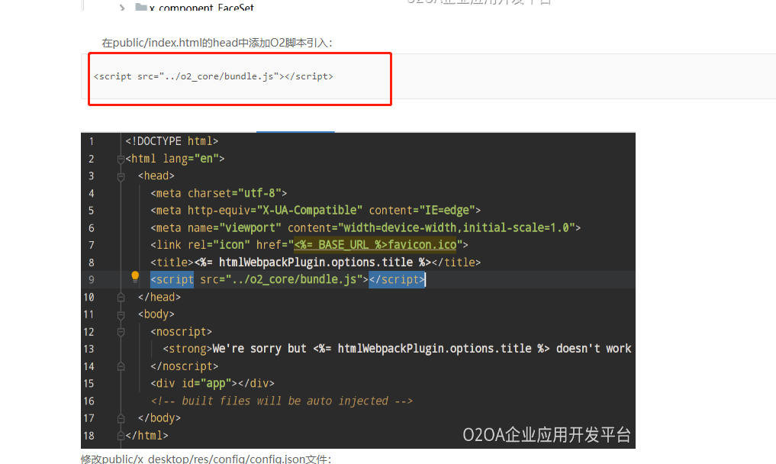Click the highlighted opening script tag on line 9
The width and height of the screenshot is (776, 464).
172,279
